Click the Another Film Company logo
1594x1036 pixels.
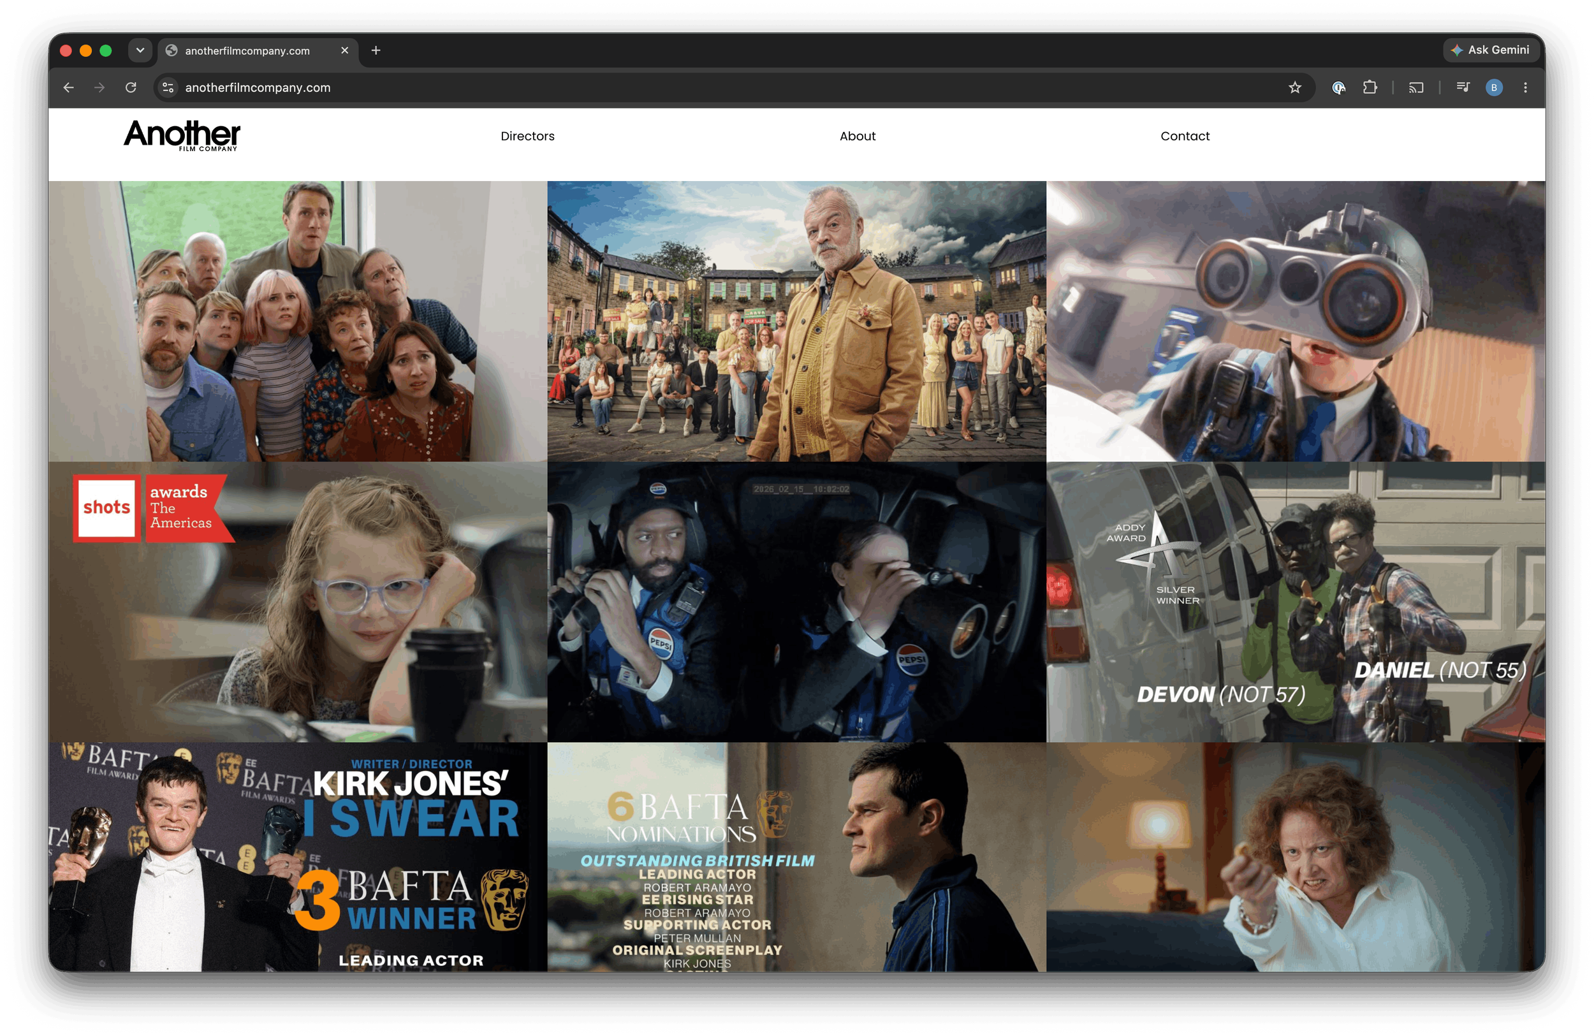(182, 136)
